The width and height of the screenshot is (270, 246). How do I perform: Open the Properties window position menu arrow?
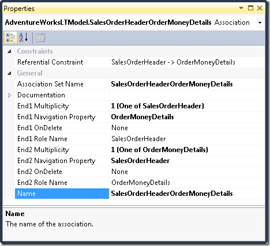[x=241, y=8]
